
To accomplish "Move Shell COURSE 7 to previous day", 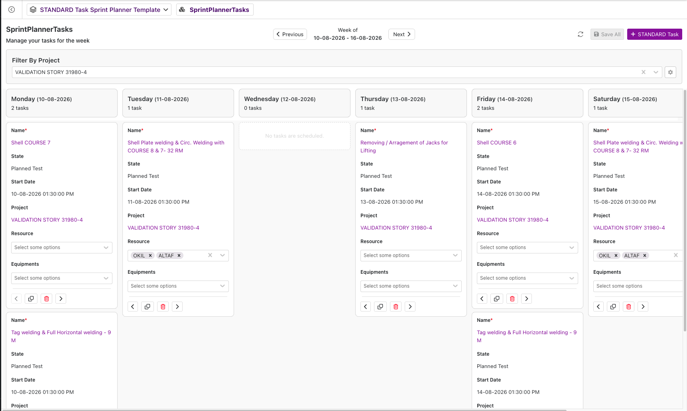I will click(16, 298).
